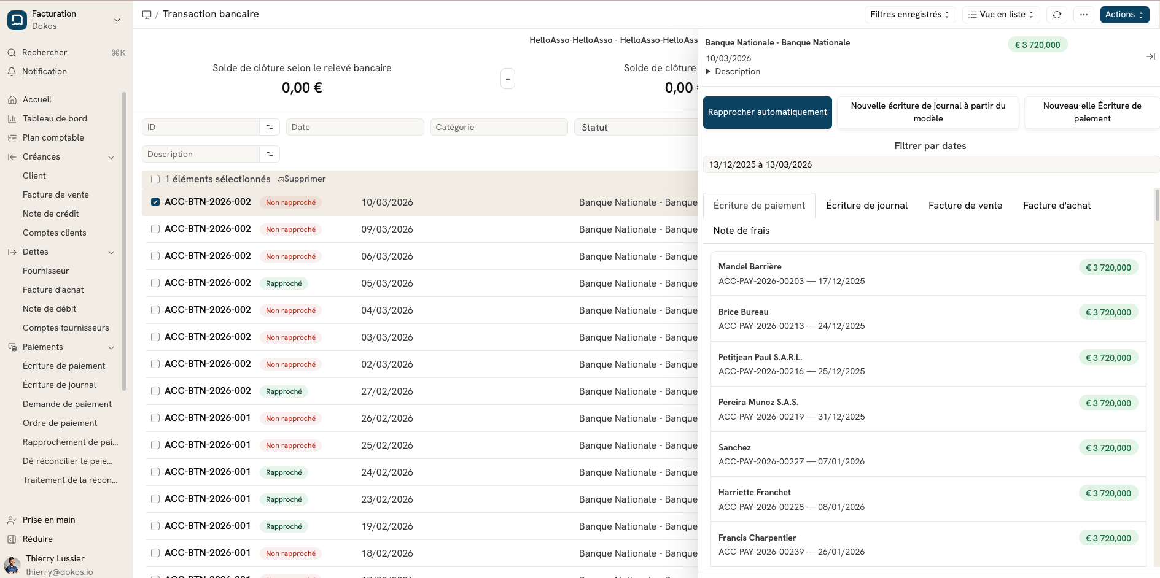Click the date range filter field
The image size is (1160, 578).
click(x=930, y=164)
